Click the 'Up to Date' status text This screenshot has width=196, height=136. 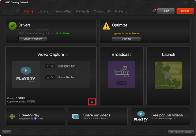pos(62,33)
